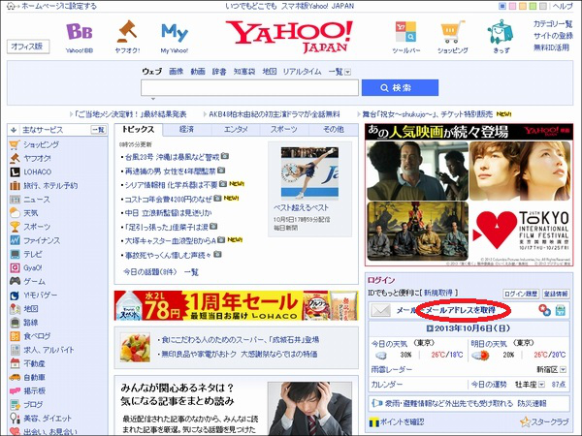Switch to the その他 news tab
This screenshot has width=582, height=436.
(x=333, y=129)
